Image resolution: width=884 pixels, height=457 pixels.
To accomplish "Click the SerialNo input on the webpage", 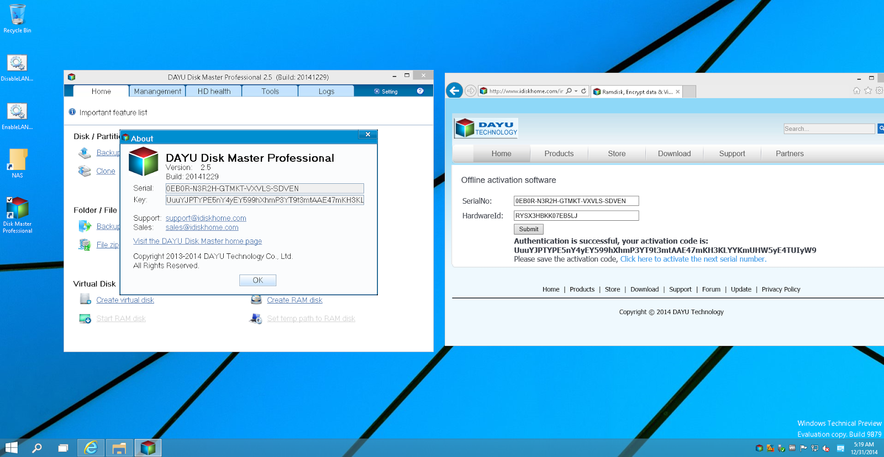I will click(576, 201).
